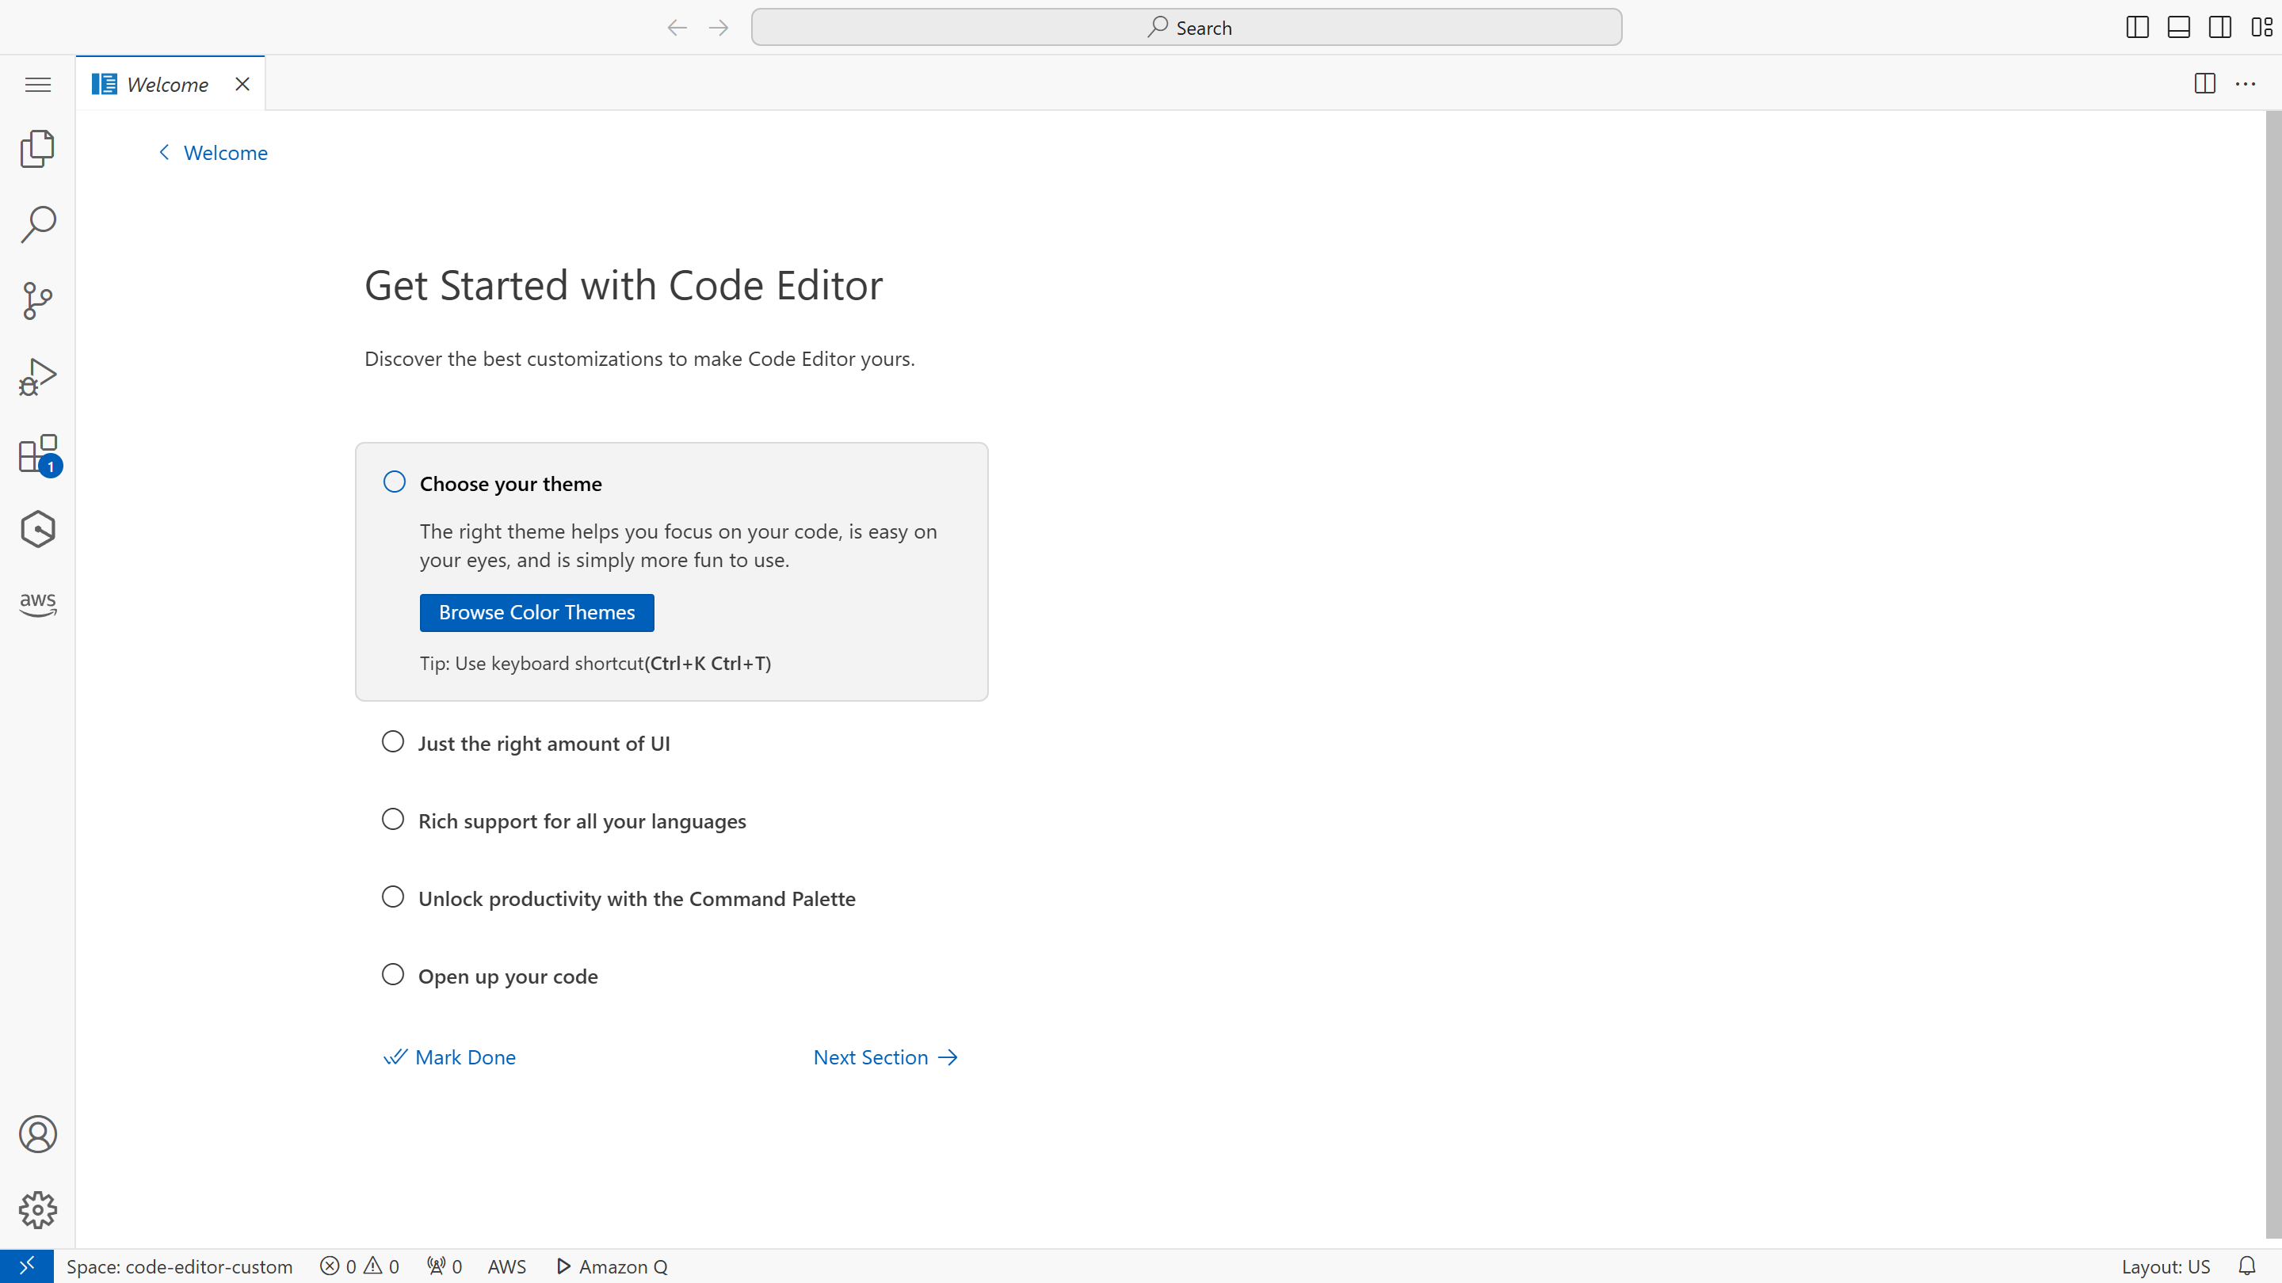The height and width of the screenshot is (1283, 2282).
Task: Show the notifications bell in the status bar
Action: coord(2250,1266)
